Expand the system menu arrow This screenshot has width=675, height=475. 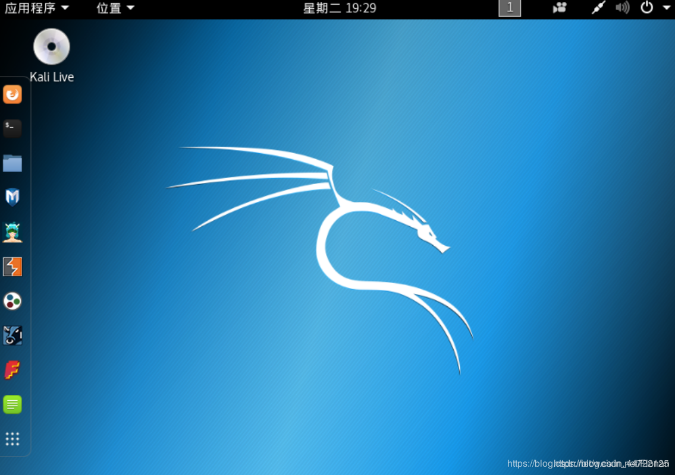click(x=667, y=8)
